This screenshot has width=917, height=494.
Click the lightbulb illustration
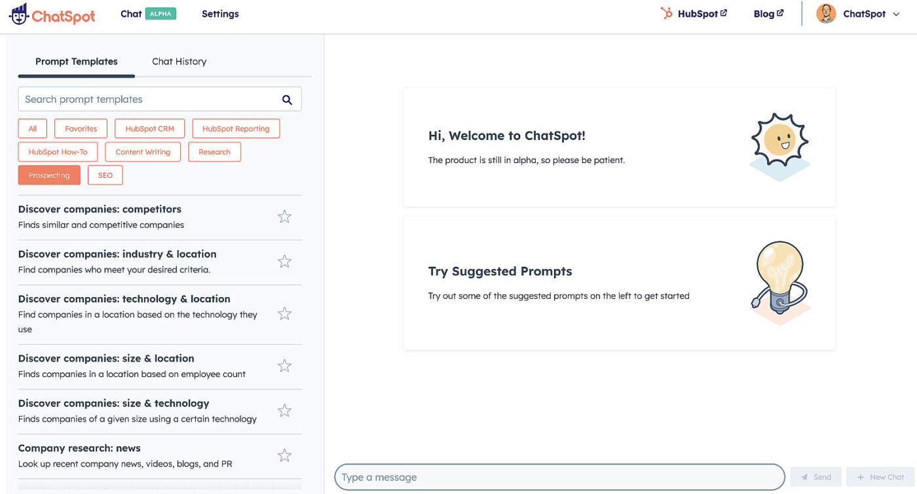(x=779, y=281)
